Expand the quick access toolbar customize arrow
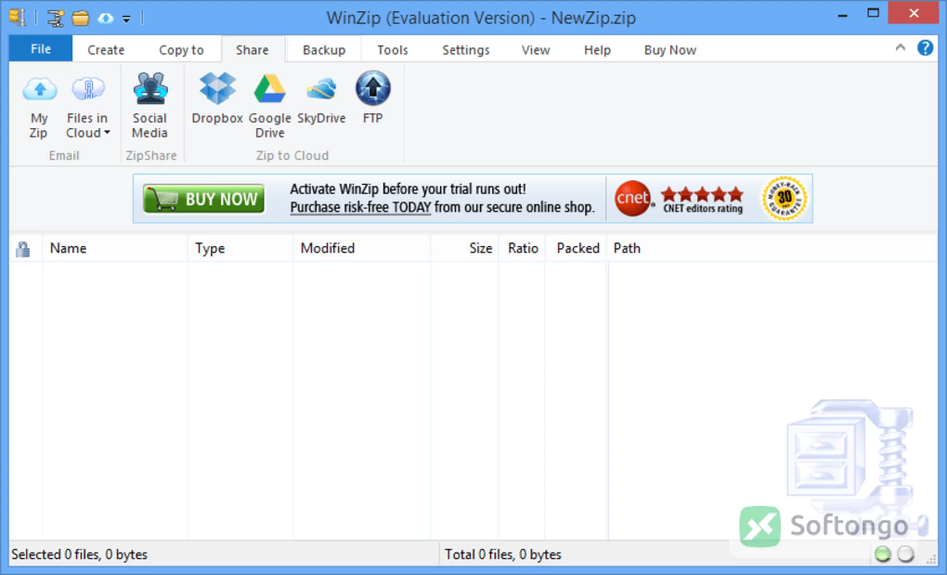Screen dimensions: 947x575 127,19
